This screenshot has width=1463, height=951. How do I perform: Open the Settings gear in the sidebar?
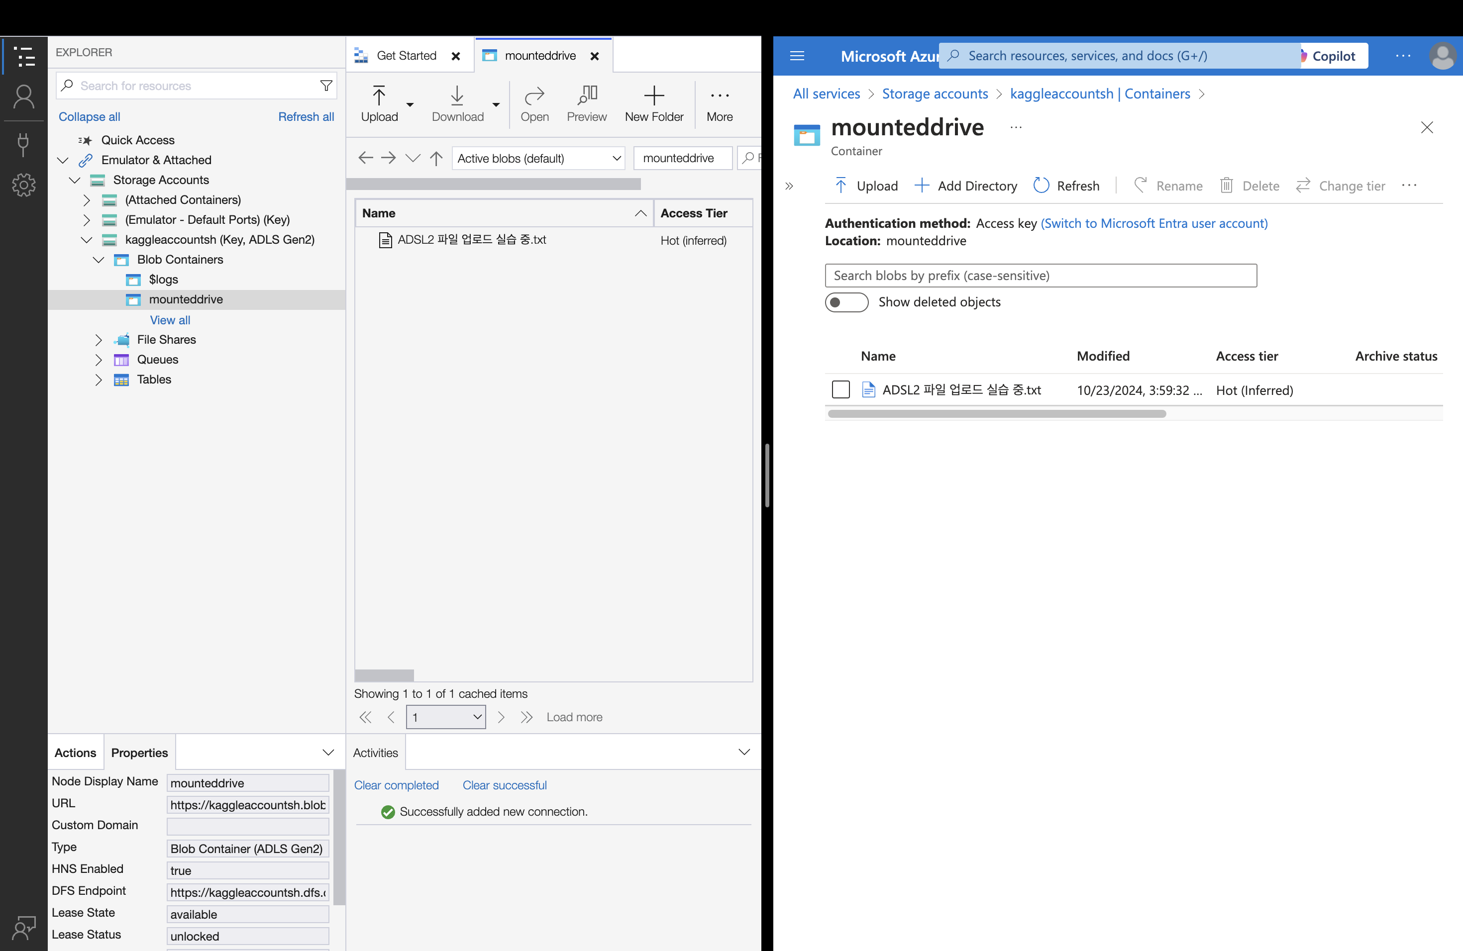click(24, 185)
